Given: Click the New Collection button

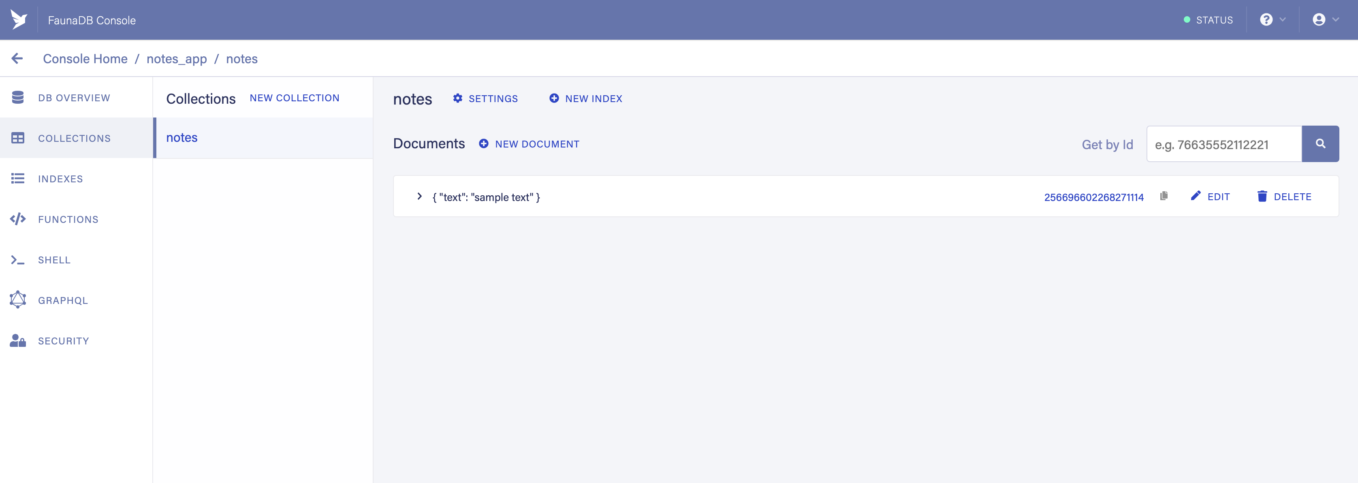Looking at the screenshot, I should pos(294,98).
